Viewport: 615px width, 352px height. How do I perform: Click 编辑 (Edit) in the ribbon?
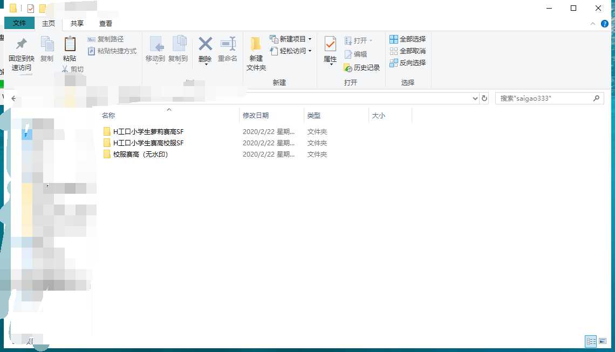pos(356,54)
